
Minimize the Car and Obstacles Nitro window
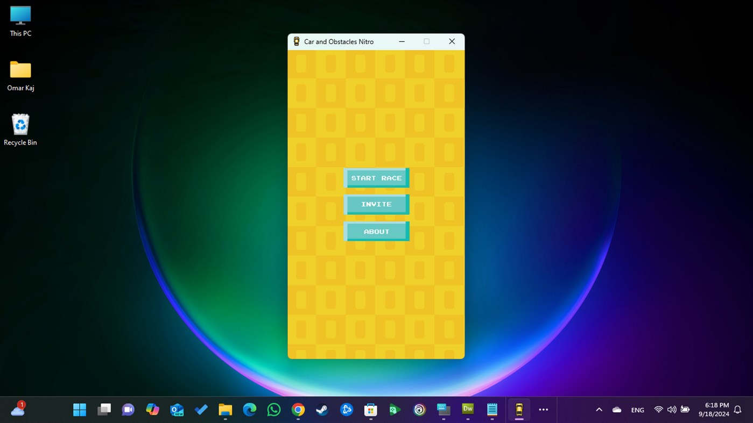(x=402, y=41)
